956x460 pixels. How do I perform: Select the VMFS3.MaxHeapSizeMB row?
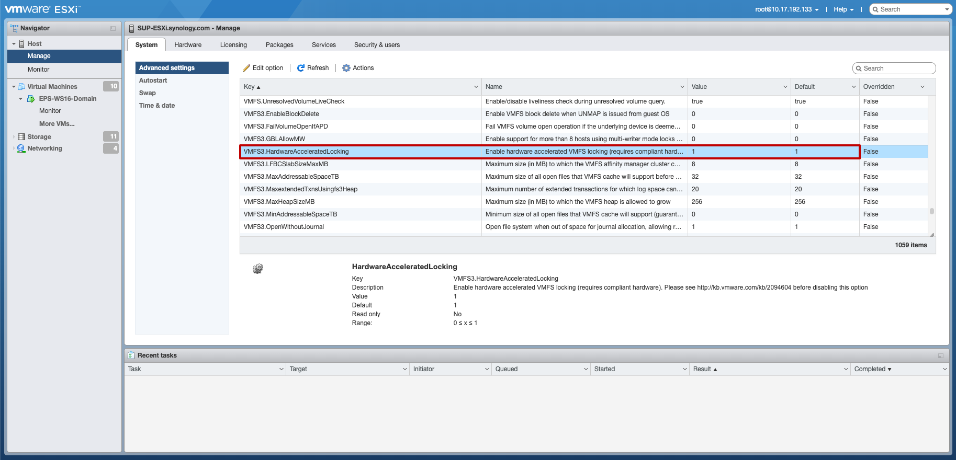(x=584, y=202)
